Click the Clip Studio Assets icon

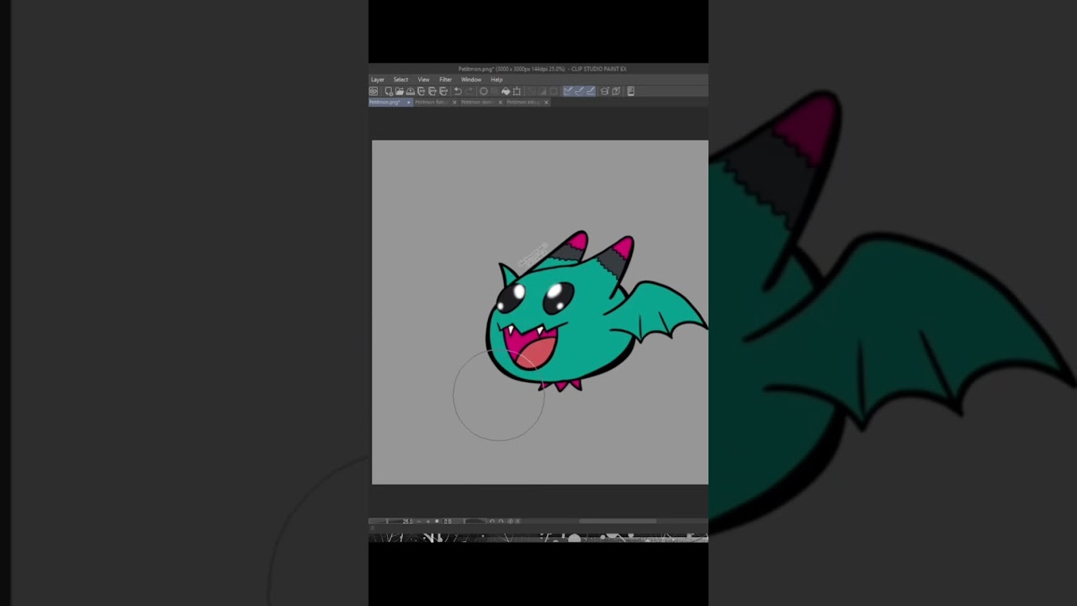[604, 91]
